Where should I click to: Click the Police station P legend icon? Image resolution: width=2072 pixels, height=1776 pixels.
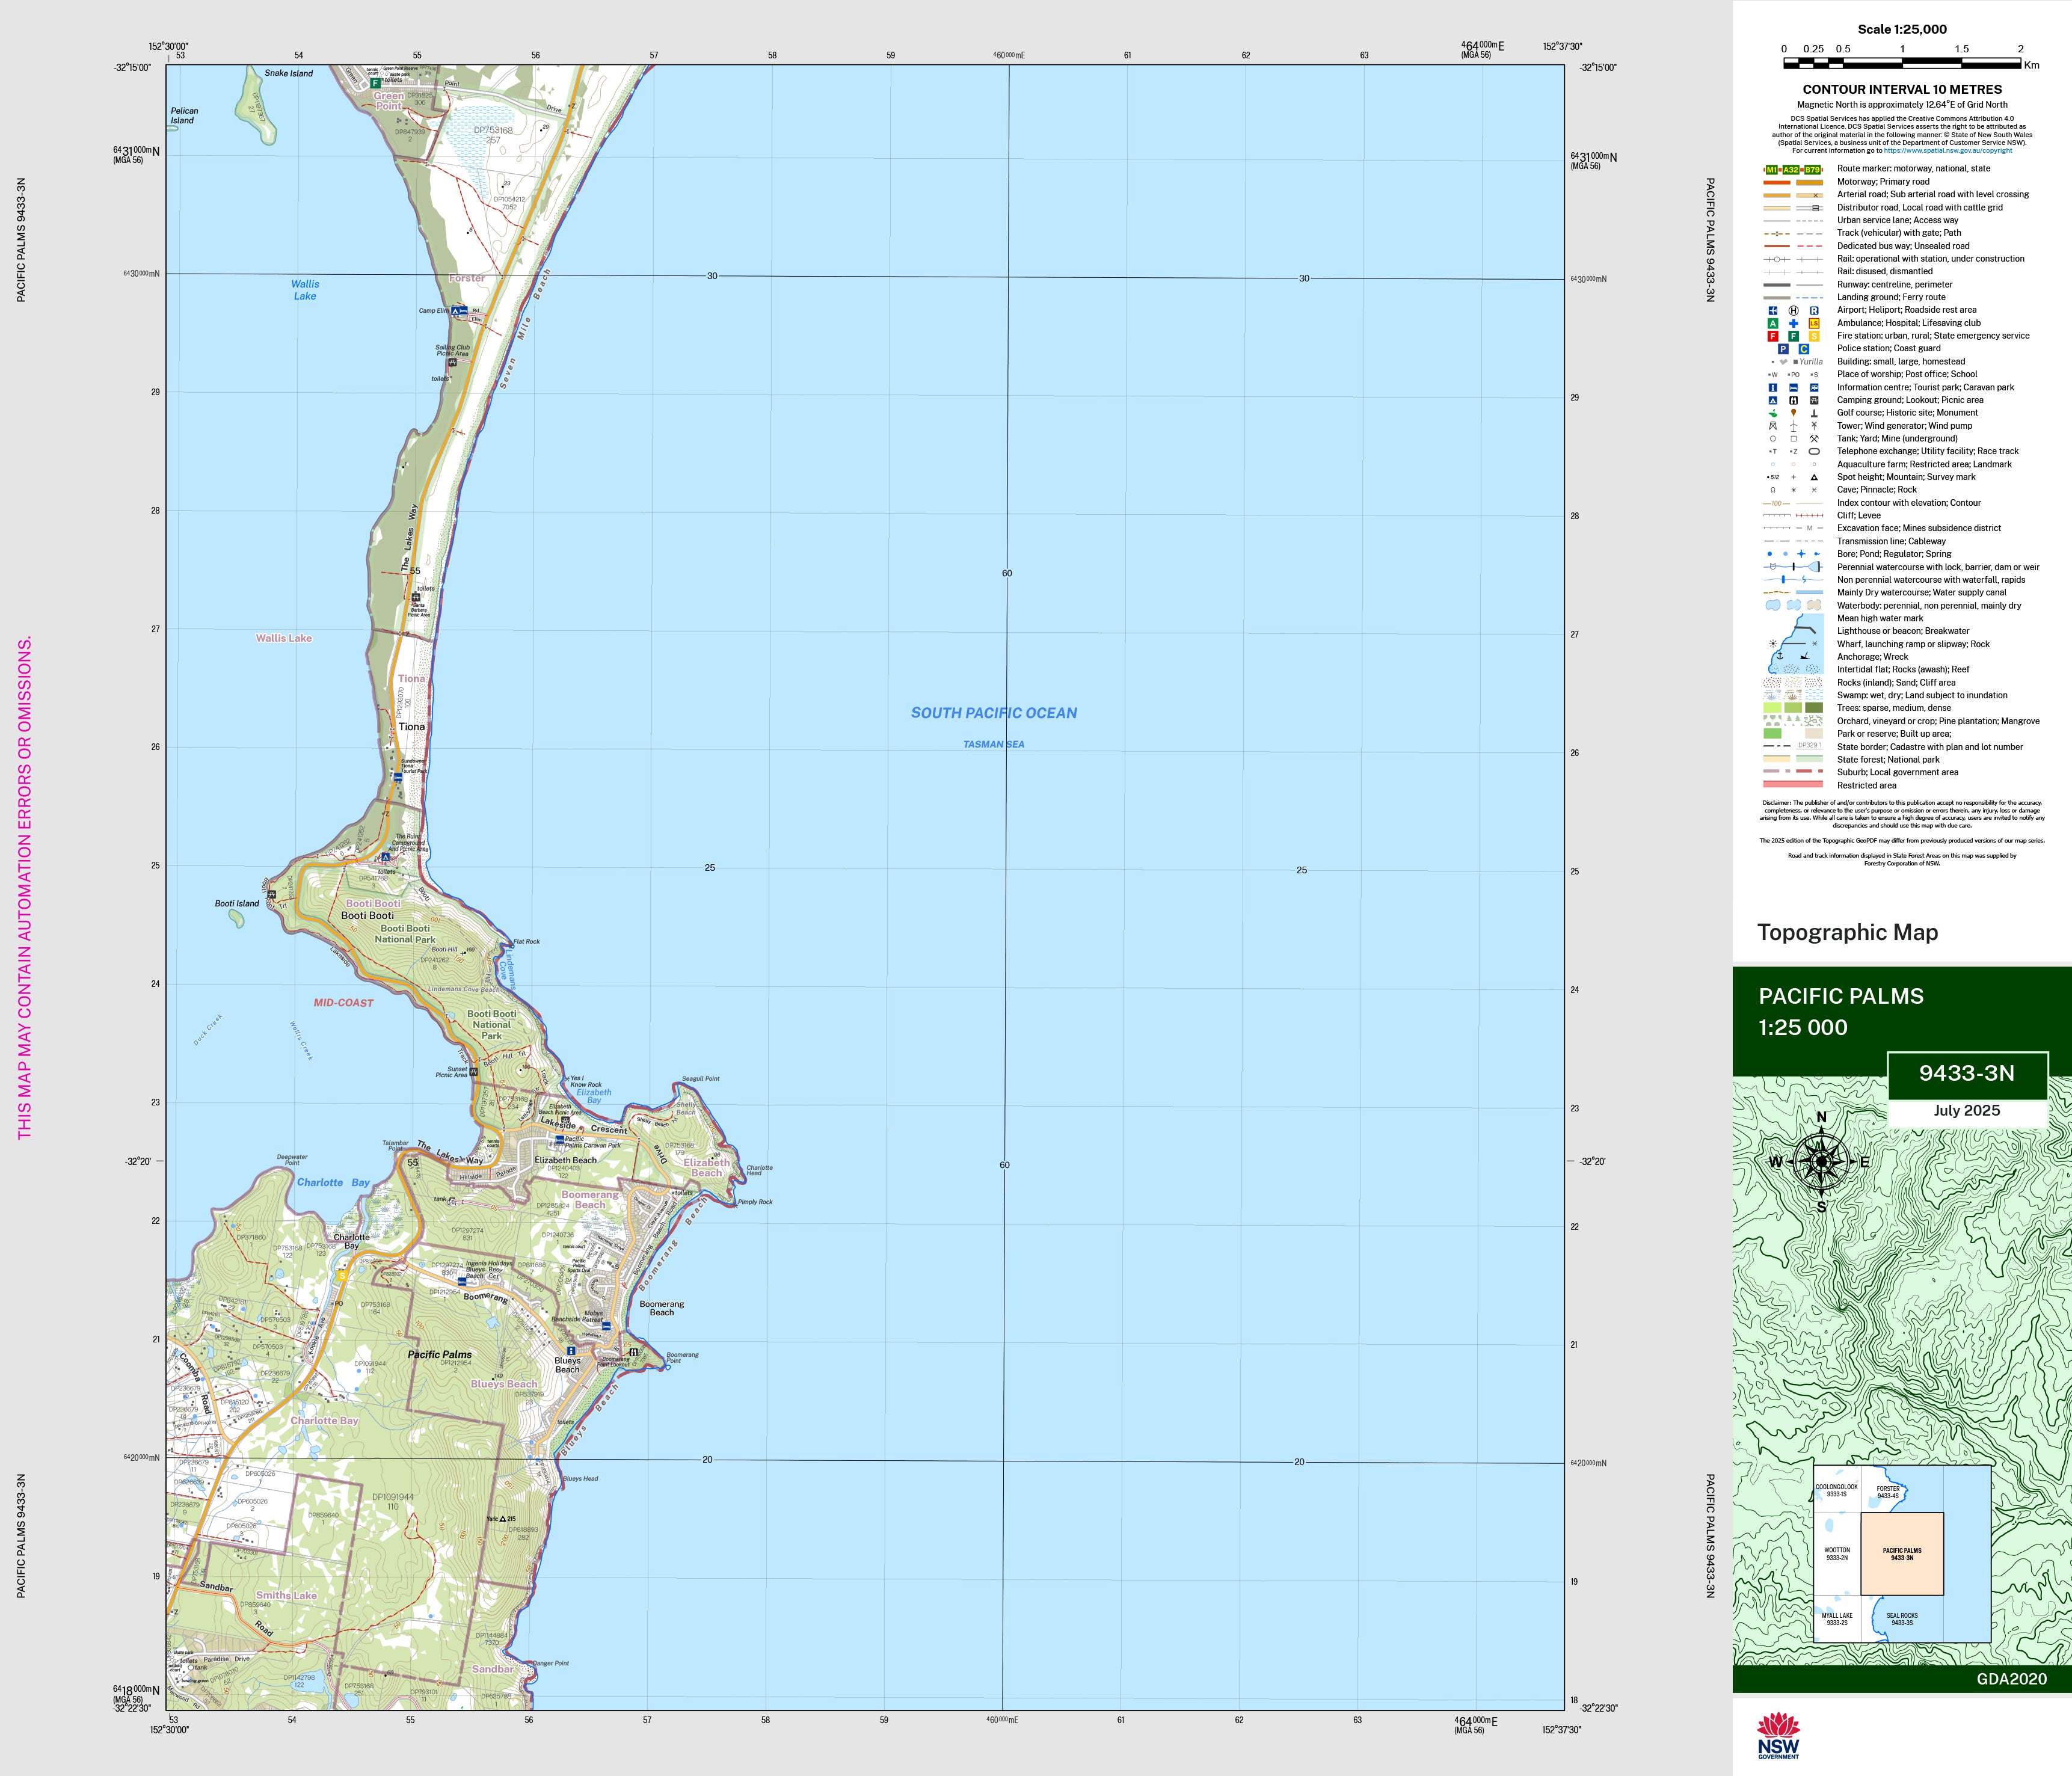(x=1783, y=349)
